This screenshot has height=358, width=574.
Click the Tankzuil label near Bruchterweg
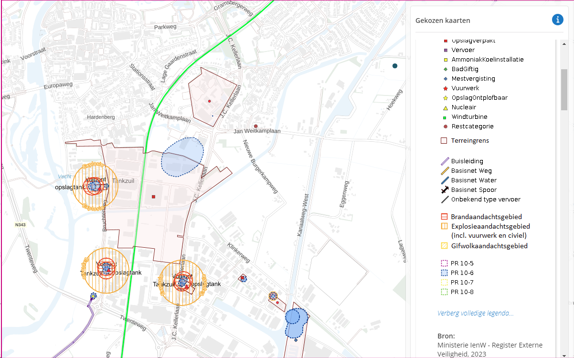coord(123,180)
